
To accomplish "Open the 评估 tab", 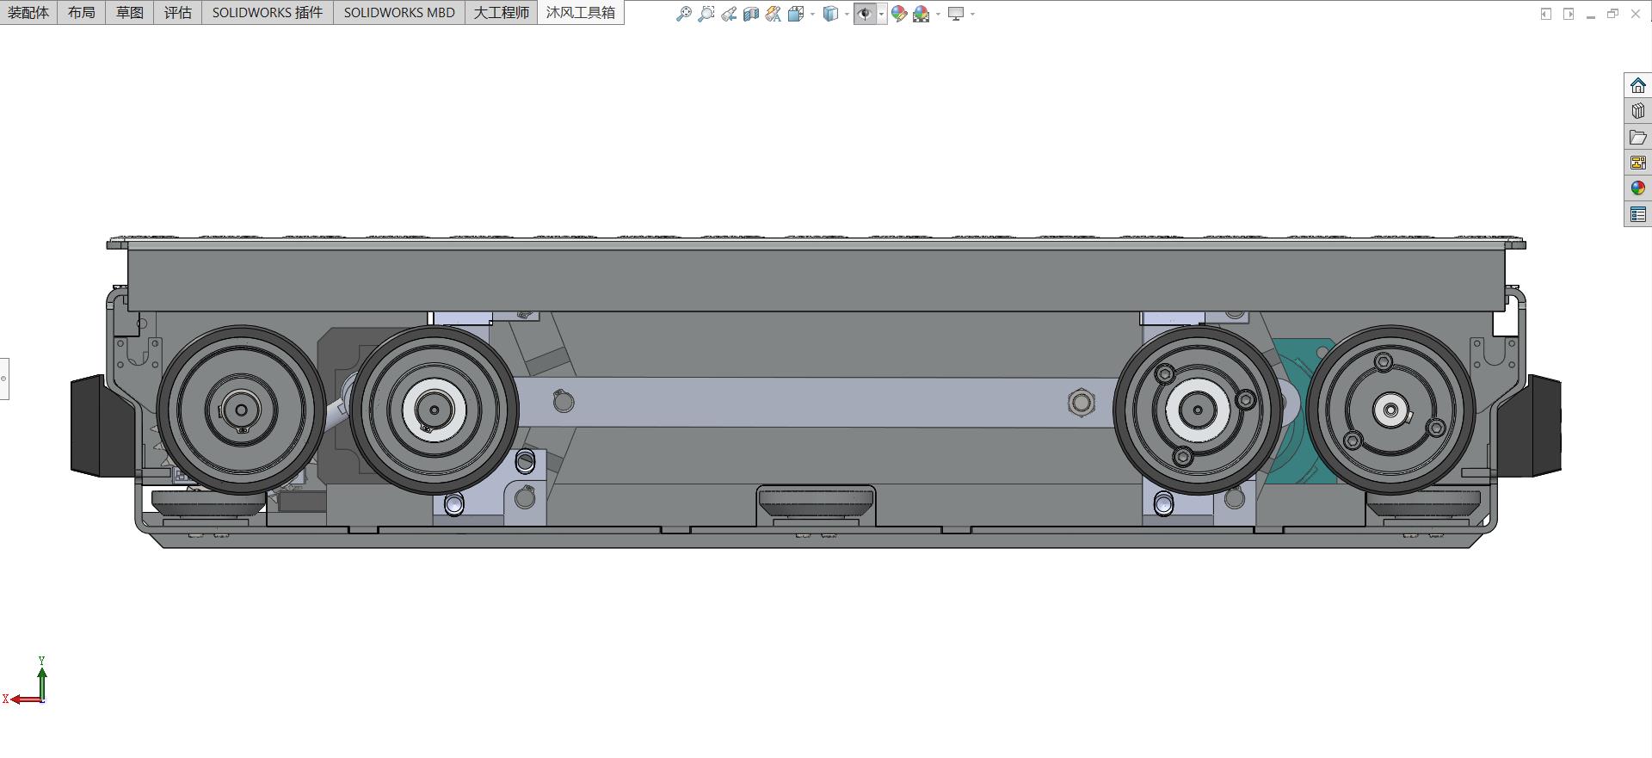I will tap(178, 12).
